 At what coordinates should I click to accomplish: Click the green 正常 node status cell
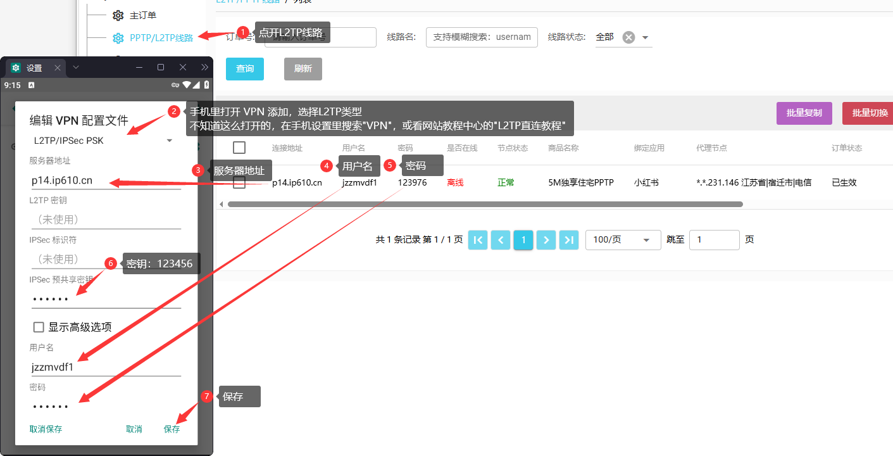506,182
